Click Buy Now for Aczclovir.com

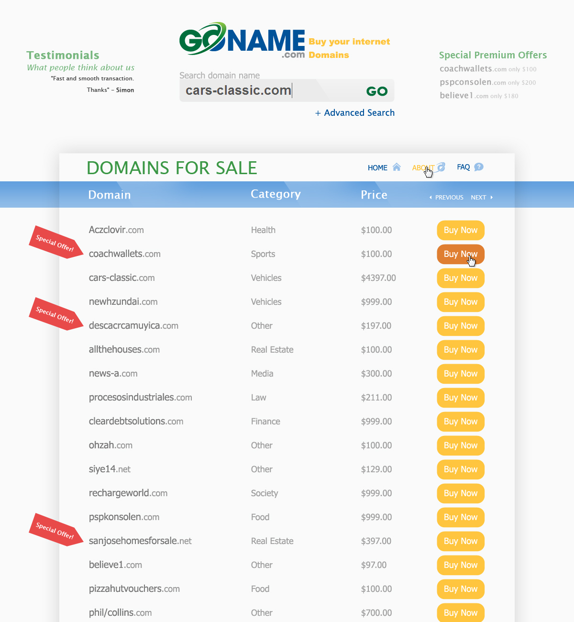(x=461, y=230)
